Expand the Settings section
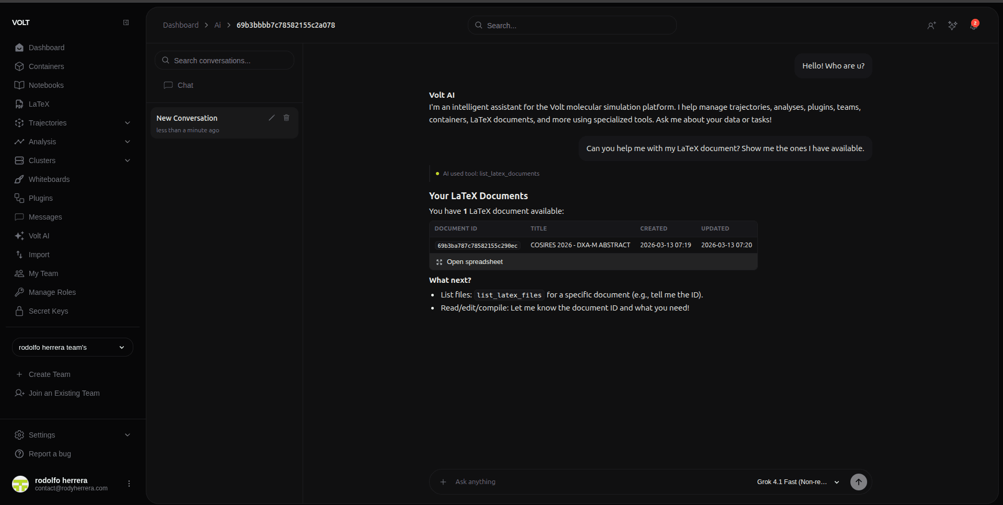This screenshot has height=505, width=1003. tap(127, 435)
